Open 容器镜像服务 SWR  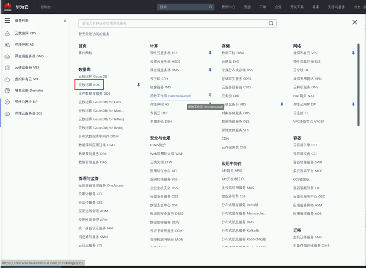[308, 162]
